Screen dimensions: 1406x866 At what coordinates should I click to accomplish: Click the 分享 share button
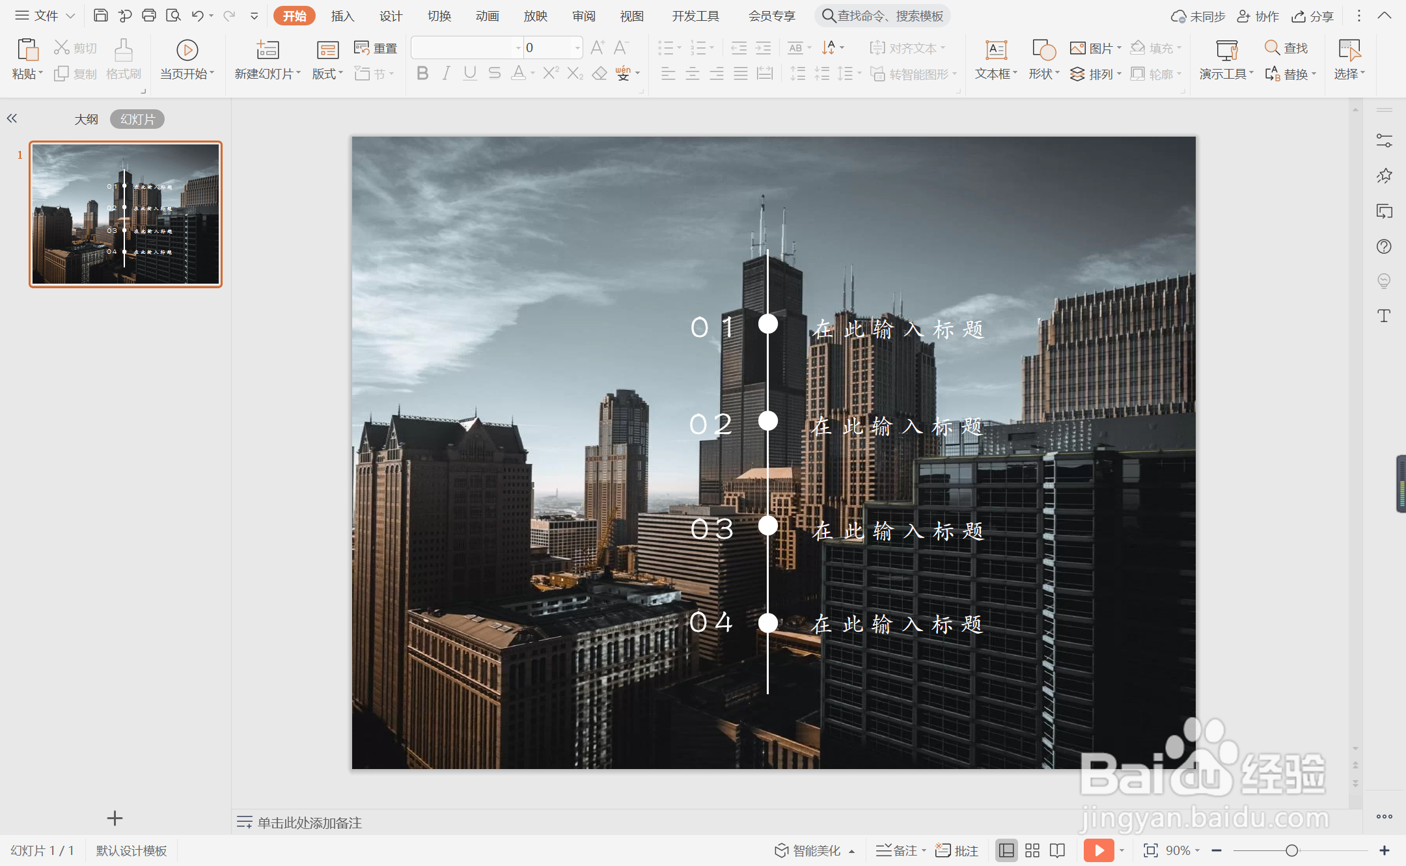pos(1313,16)
